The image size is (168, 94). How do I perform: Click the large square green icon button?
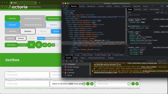pos(31,45)
